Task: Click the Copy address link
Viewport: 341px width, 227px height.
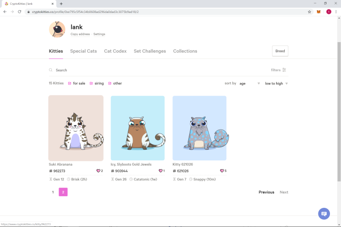Action: (80, 34)
